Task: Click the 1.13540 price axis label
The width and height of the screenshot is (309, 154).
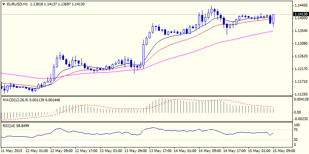Action: coord(300,31)
